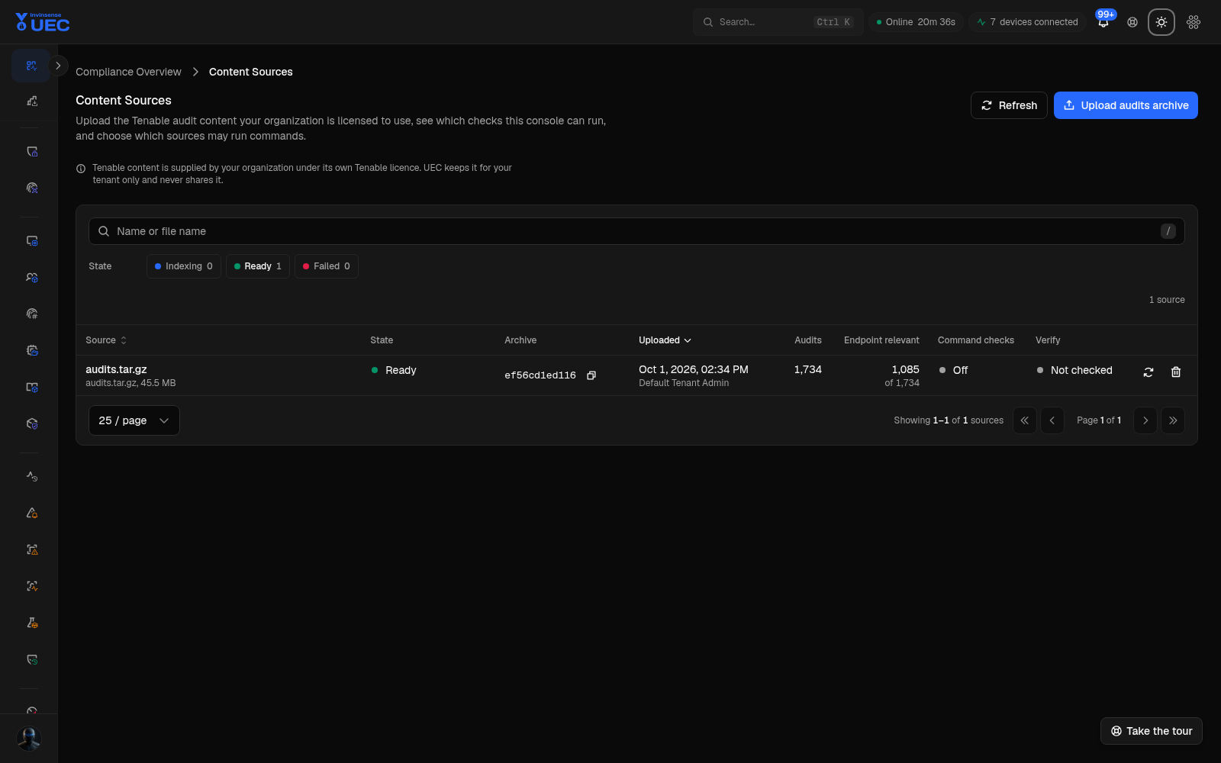Click the 7 devices connected status
Image resolution: width=1221 pixels, height=763 pixels.
point(1027,22)
